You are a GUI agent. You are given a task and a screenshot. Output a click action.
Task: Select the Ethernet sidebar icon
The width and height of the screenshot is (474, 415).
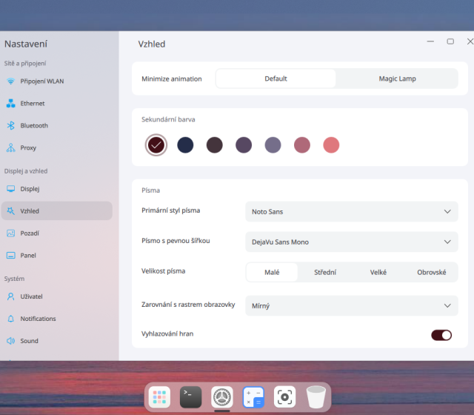[11, 104]
